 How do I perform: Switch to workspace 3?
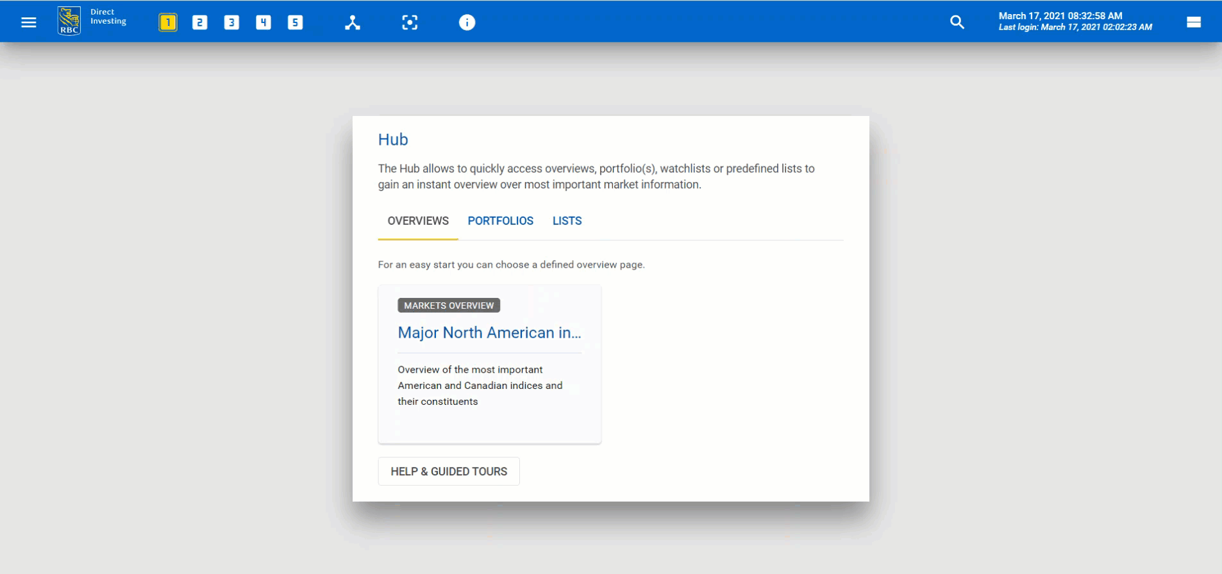(x=231, y=22)
